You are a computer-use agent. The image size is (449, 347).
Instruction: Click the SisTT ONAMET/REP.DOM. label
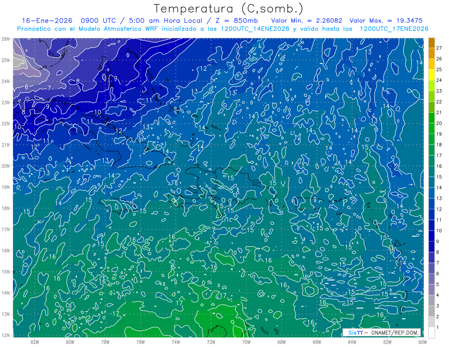pos(382,333)
